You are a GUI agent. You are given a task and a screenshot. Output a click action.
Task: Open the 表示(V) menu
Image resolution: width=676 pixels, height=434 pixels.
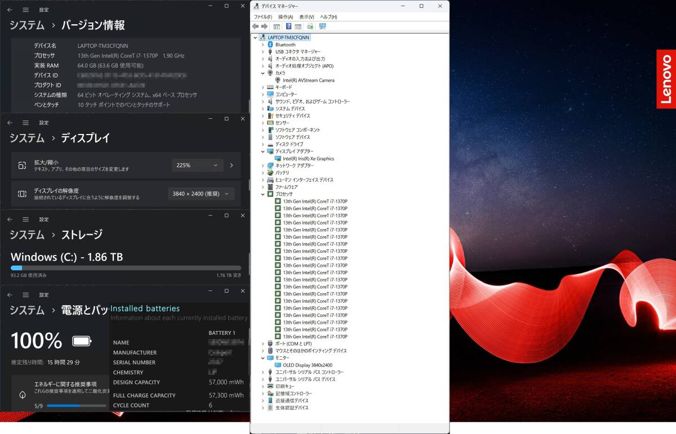306,17
